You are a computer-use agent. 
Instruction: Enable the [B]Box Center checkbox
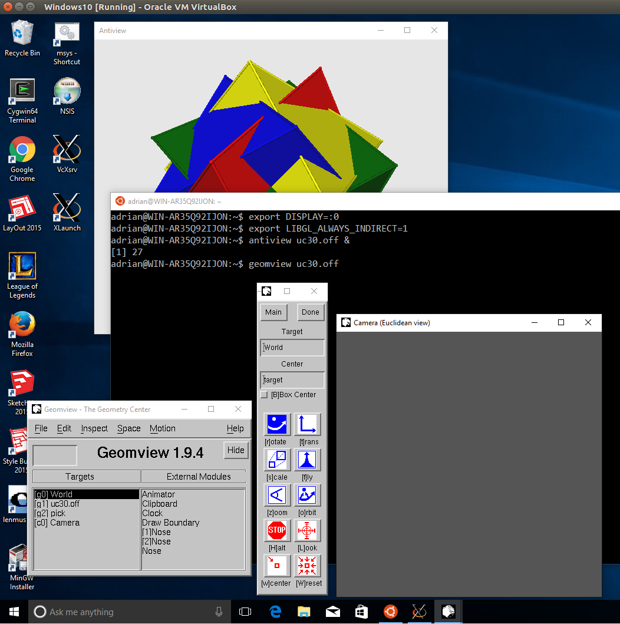264,395
